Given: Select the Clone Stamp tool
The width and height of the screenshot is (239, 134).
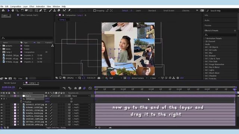Looking at the screenshot, I should tap(55, 10).
